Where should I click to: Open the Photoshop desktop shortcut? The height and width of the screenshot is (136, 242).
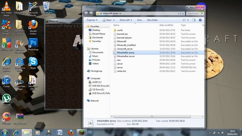33,45
